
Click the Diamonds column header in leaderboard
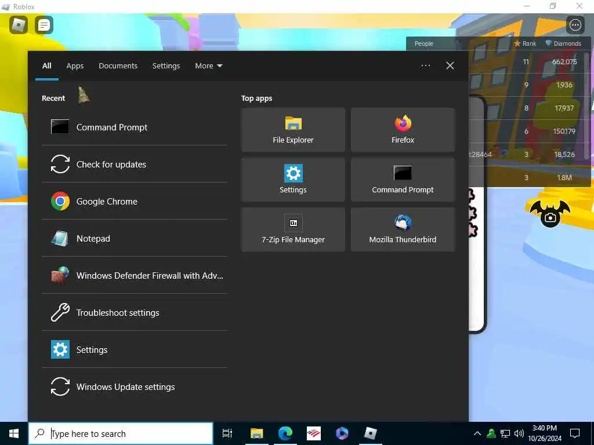(563, 43)
